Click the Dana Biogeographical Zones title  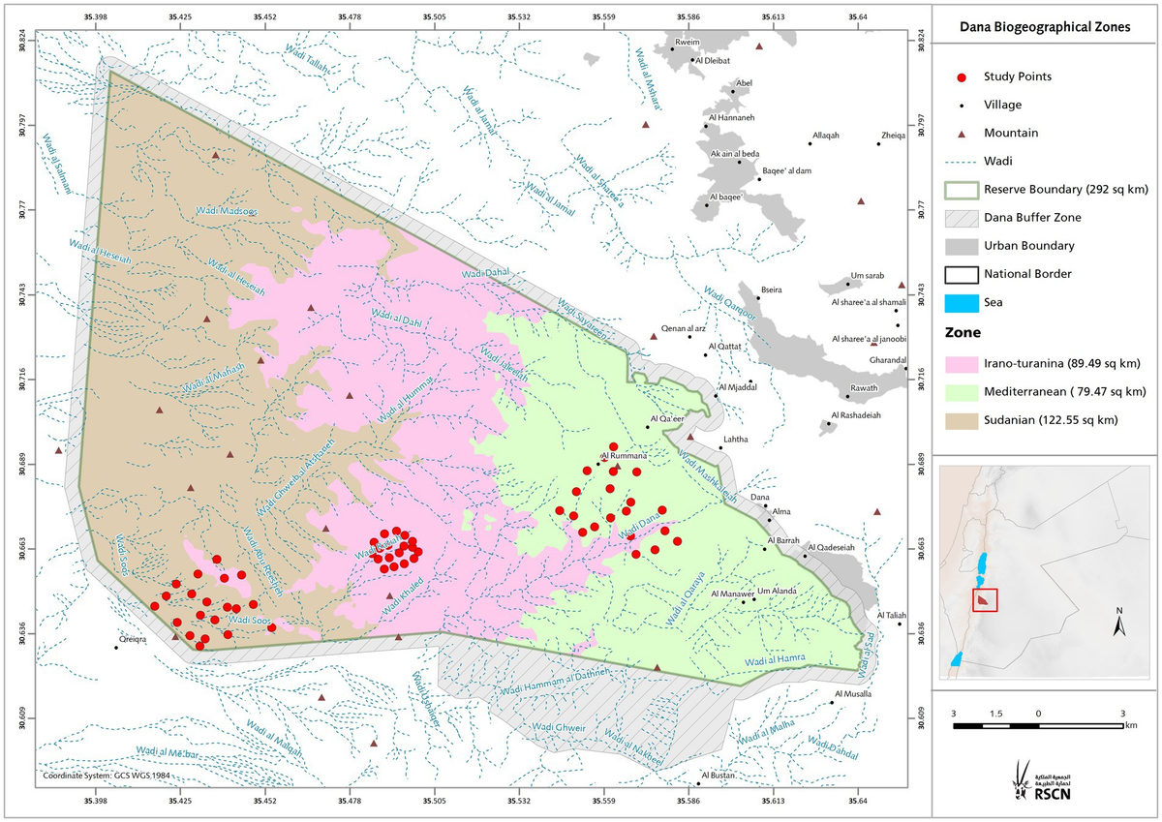click(x=1047, y=28)
